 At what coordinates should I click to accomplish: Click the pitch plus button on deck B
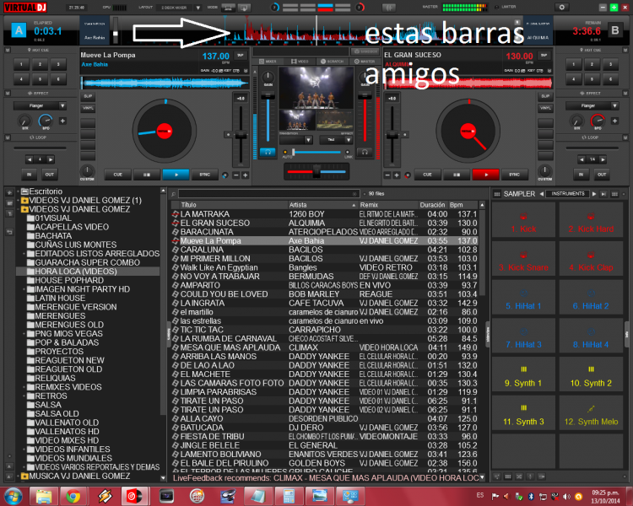[x=397, y=175]
